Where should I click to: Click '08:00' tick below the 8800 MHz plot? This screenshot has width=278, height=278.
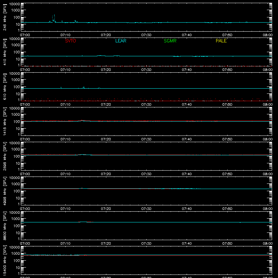(268, 244)
